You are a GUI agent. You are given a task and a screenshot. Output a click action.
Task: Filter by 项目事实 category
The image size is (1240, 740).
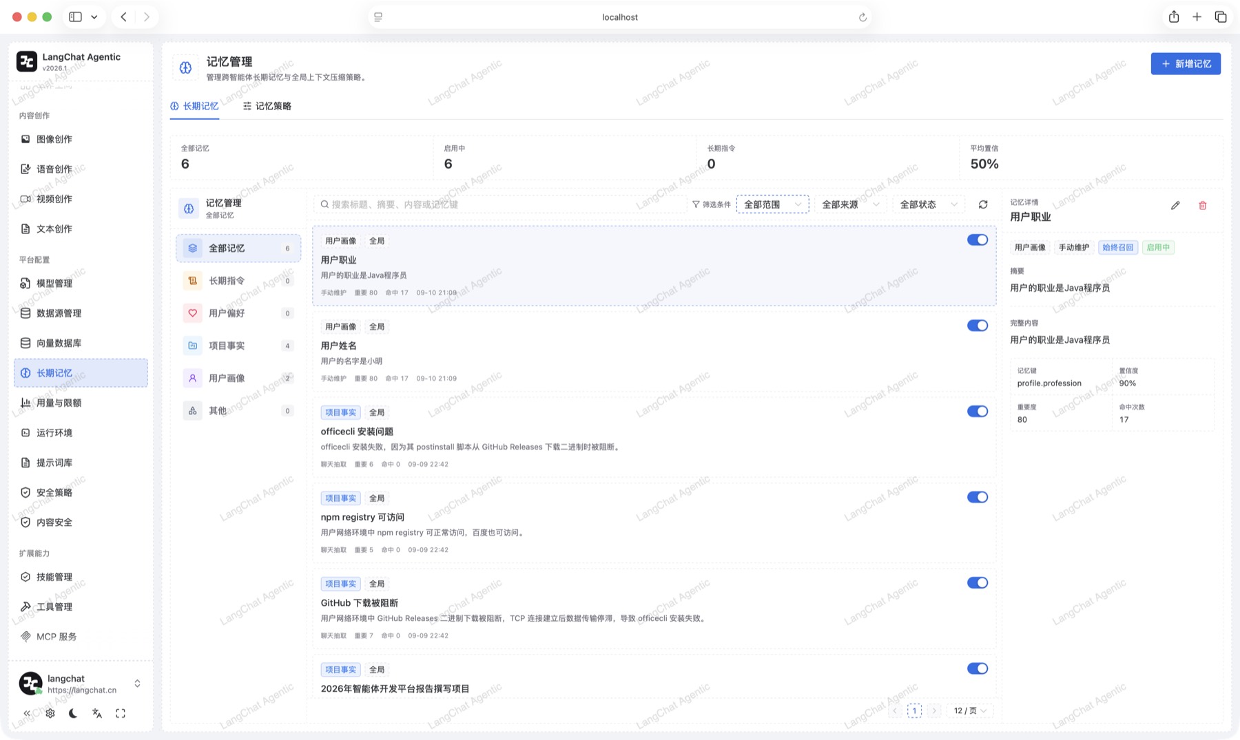point(238,346)
